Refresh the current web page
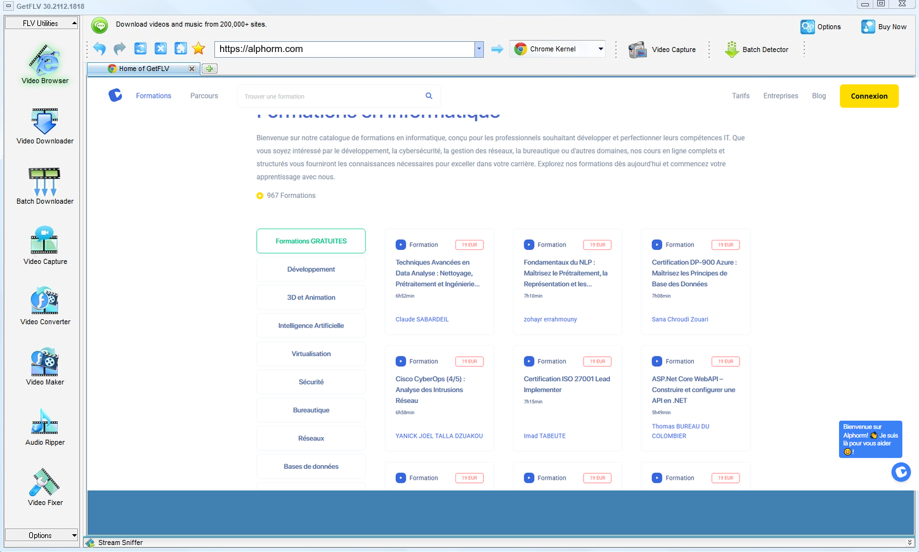919x552 pixels. click(140, 49)
